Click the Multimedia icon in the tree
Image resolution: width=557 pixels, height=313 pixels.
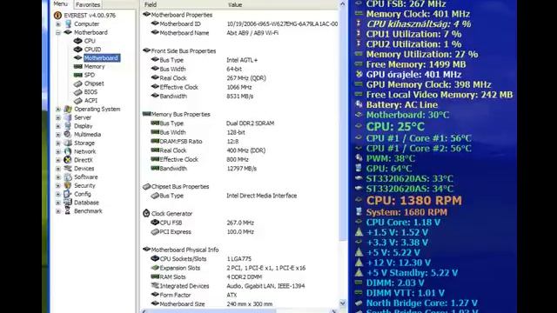click(68, 135)
